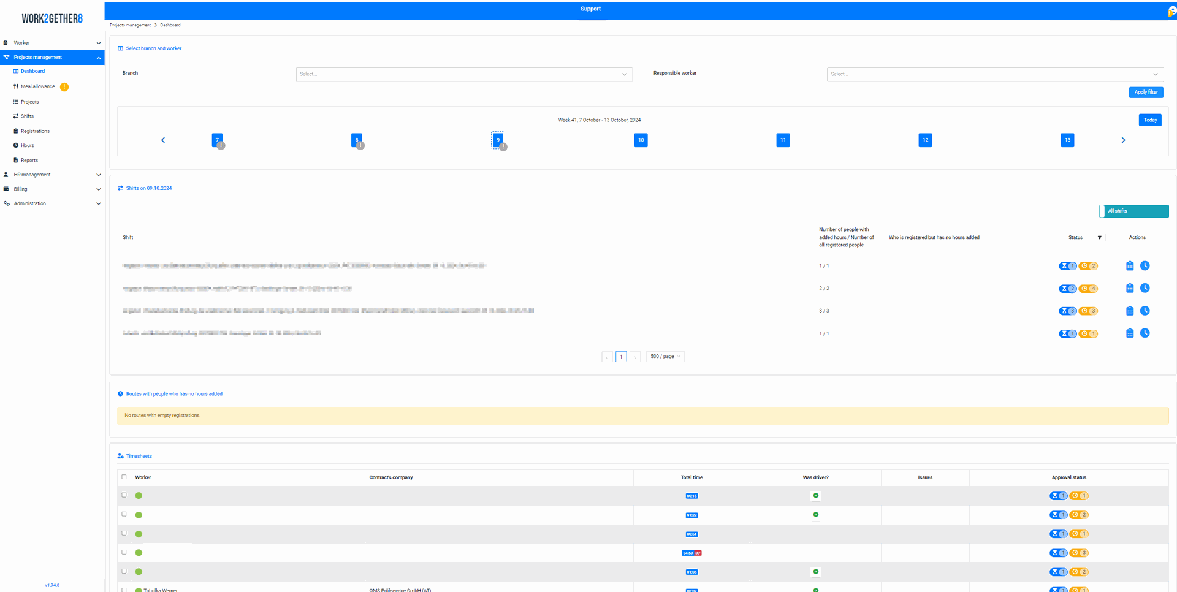Image resolution: width=1177 pixels, height=592 pixels.
Task: Open clipboard icon in third shift row
Action: tap(1130, 311)
